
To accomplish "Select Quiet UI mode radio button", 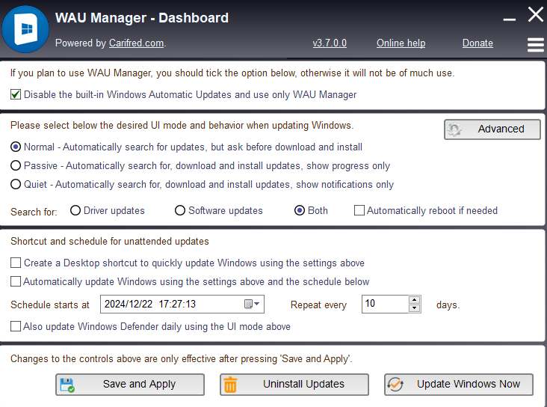I will coord(16,184).
